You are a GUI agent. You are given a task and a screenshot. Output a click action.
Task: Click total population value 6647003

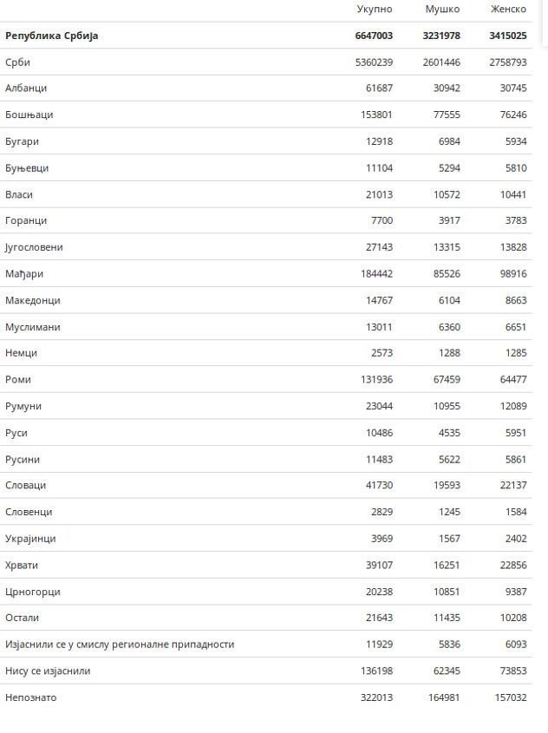pyautogui.click(x=374, y=36)
